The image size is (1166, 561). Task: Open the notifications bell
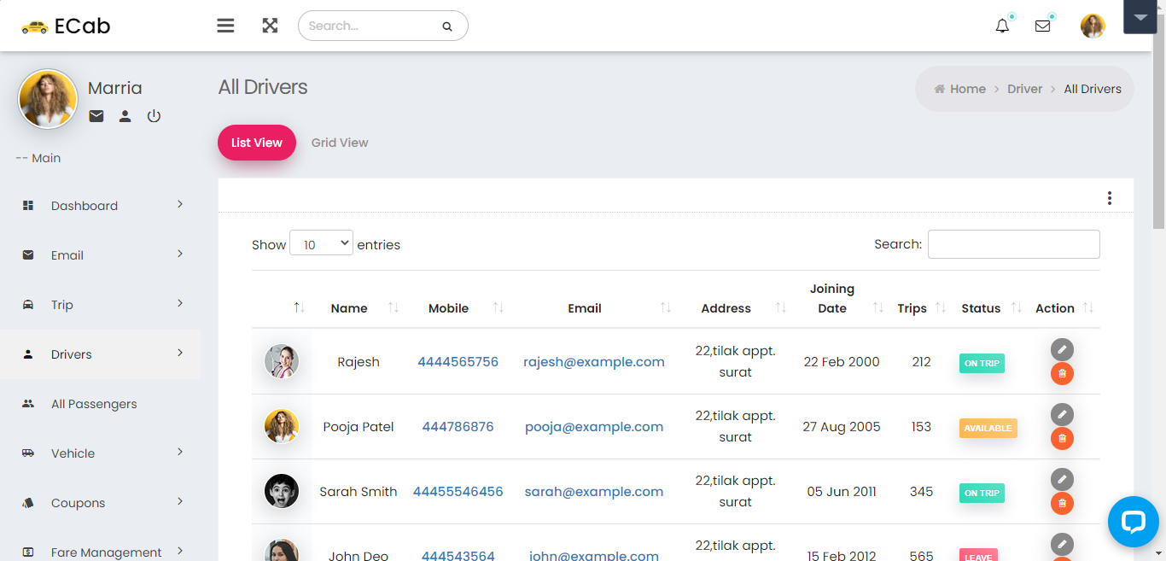(x=1002, y=26)
